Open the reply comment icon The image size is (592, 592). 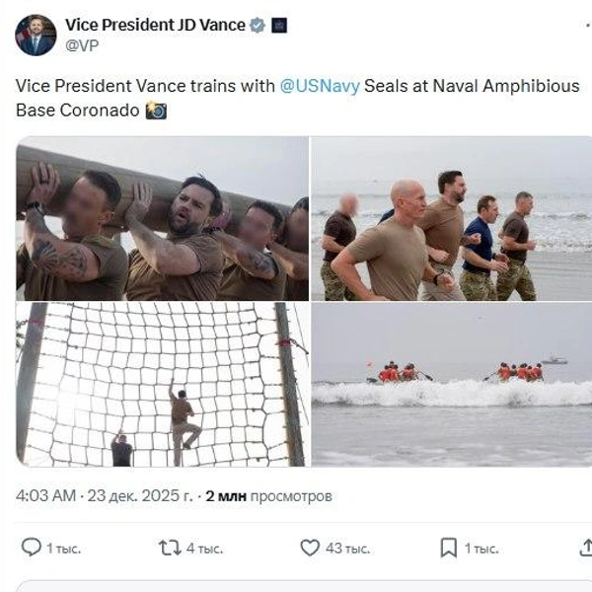click(31, 547)
